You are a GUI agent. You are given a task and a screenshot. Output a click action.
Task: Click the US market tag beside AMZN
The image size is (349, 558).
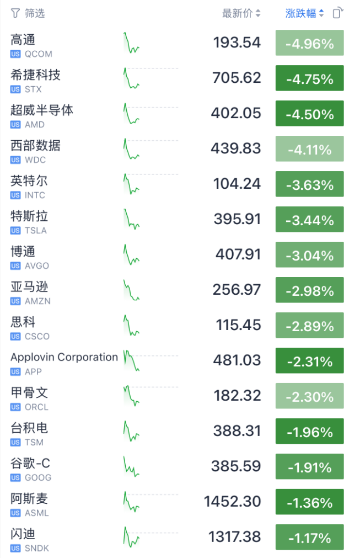[15, 301]
